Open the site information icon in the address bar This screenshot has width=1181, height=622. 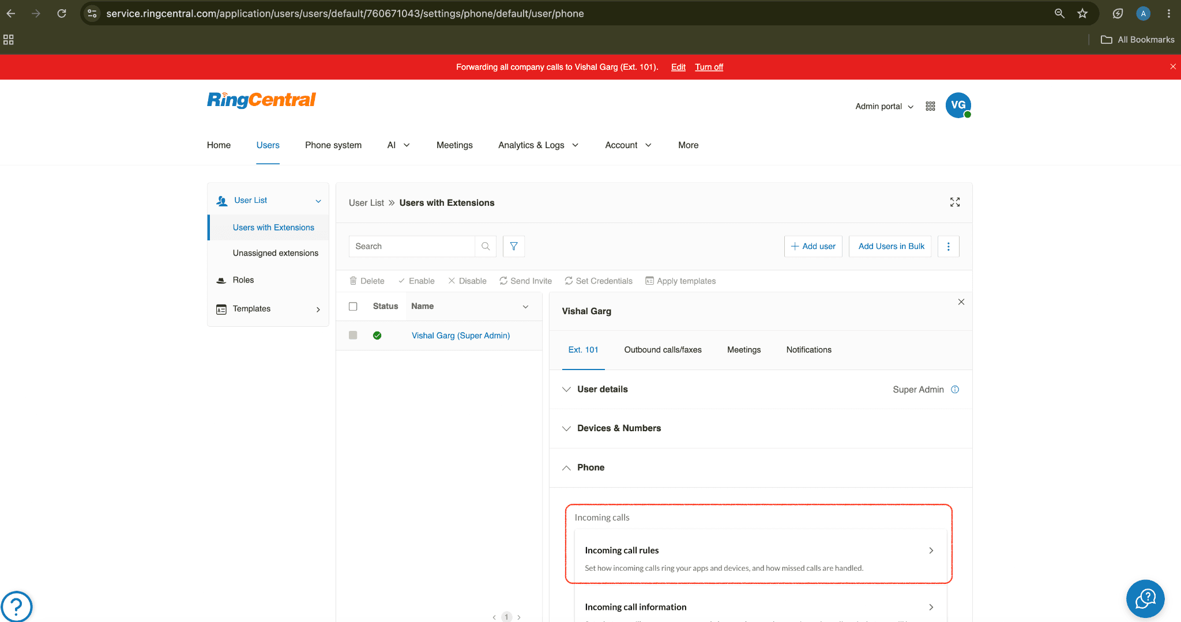tap(92, 13)
